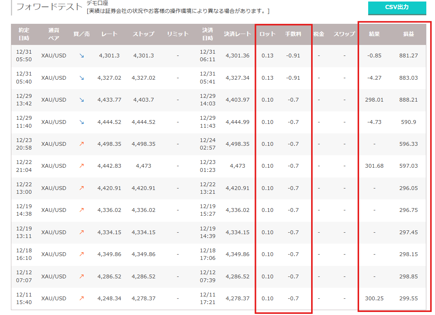Click the 決済日時 column header

(208, 34)
